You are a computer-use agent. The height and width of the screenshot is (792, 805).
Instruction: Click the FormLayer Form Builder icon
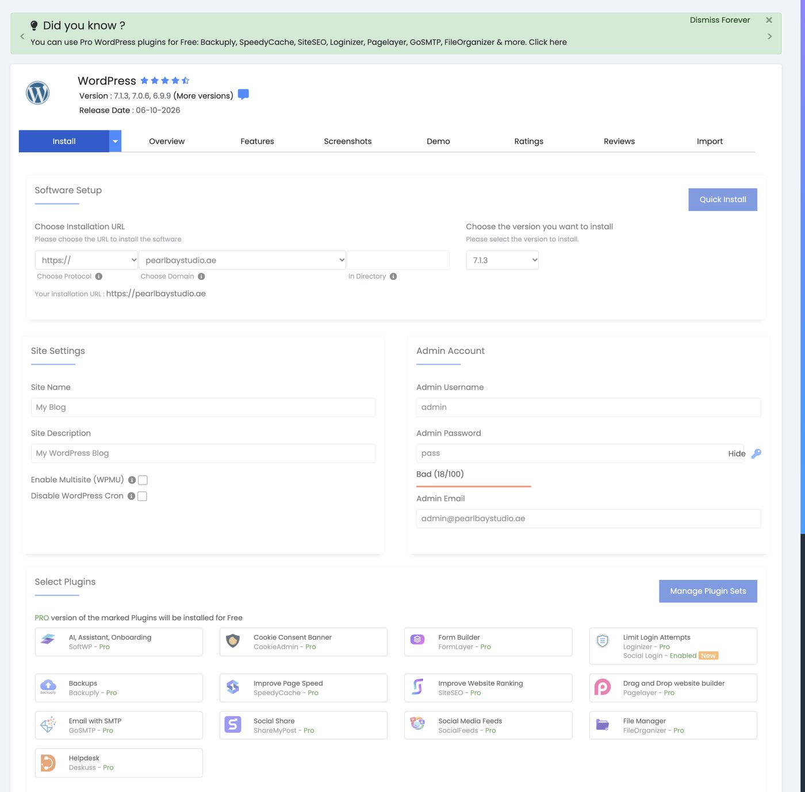click(x=417, y=639)
